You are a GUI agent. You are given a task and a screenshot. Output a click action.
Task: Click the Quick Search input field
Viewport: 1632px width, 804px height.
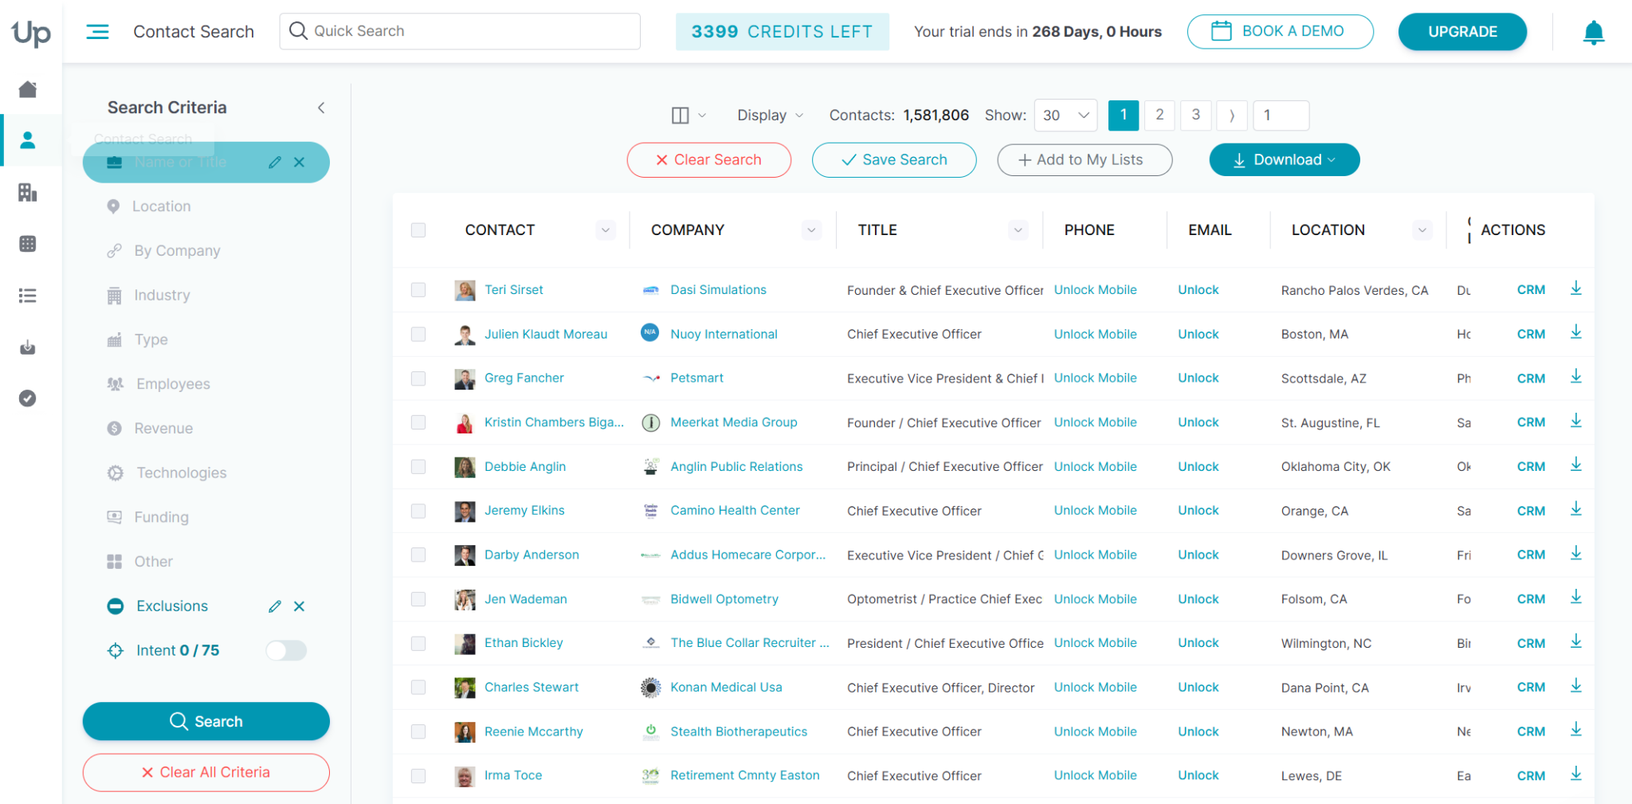pos(460,31)
